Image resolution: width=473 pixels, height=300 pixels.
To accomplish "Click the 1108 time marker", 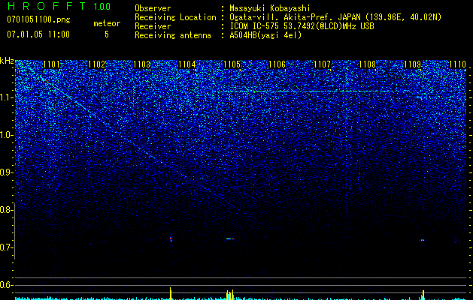I will click(368, 64).
